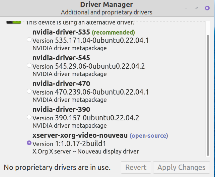Select xserver-xorg-video-nouveau radio button
Image resolution: width=215 pixels, height=177 pixels.
[x=29, y=143]
